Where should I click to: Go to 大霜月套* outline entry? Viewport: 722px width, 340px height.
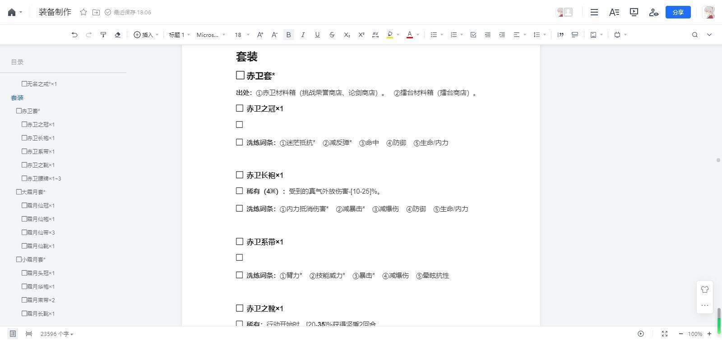[31, 192]
